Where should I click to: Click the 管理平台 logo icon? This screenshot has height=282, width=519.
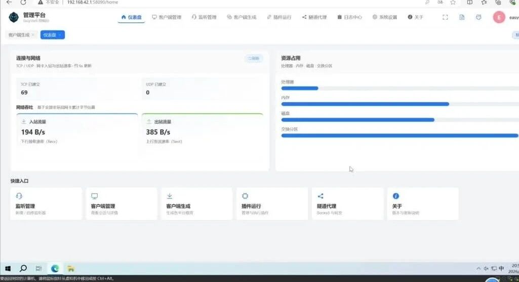click(x=14, y=17)
